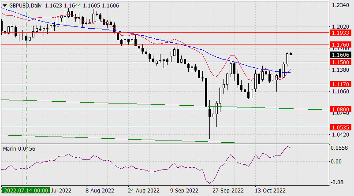
Task: Select the 1.1170 red price level label
Action: pos(341,85)
